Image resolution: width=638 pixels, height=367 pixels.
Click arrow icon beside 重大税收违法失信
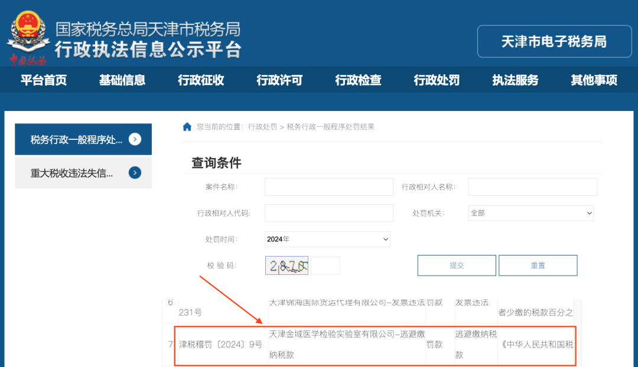(135, 173)
